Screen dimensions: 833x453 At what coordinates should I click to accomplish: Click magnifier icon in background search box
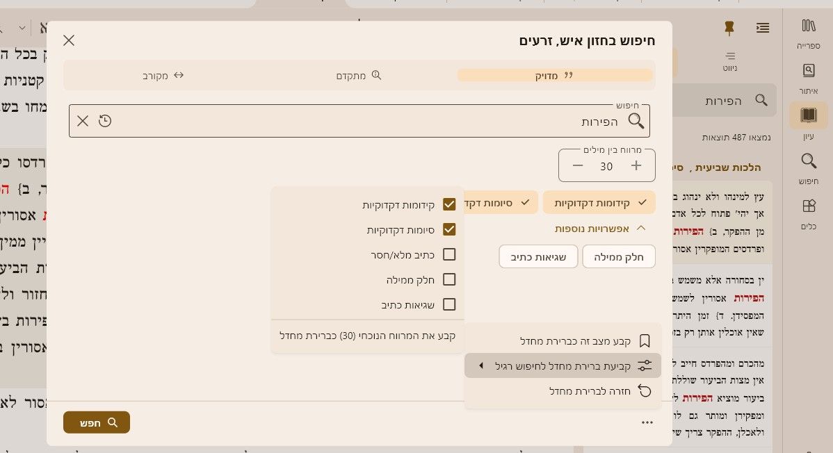point(761,100)
